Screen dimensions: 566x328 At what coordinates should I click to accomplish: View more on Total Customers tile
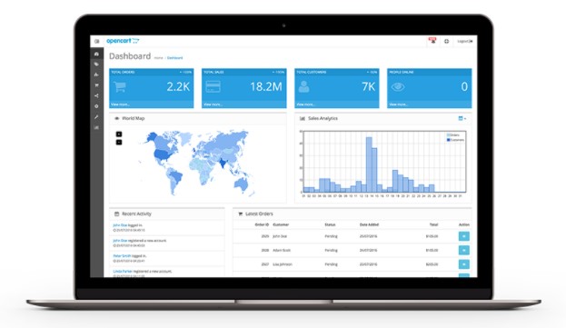[306, 104]
